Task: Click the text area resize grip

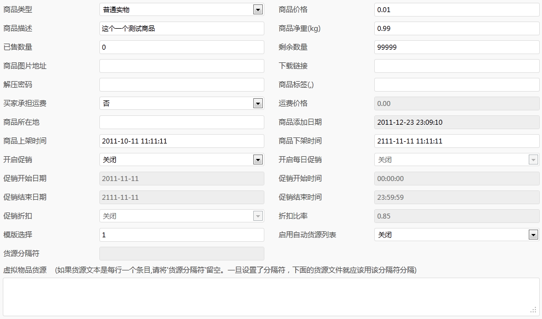Action: click(534, 310)
